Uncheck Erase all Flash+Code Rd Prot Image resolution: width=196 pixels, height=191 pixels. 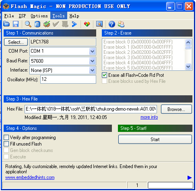(104, 75)
